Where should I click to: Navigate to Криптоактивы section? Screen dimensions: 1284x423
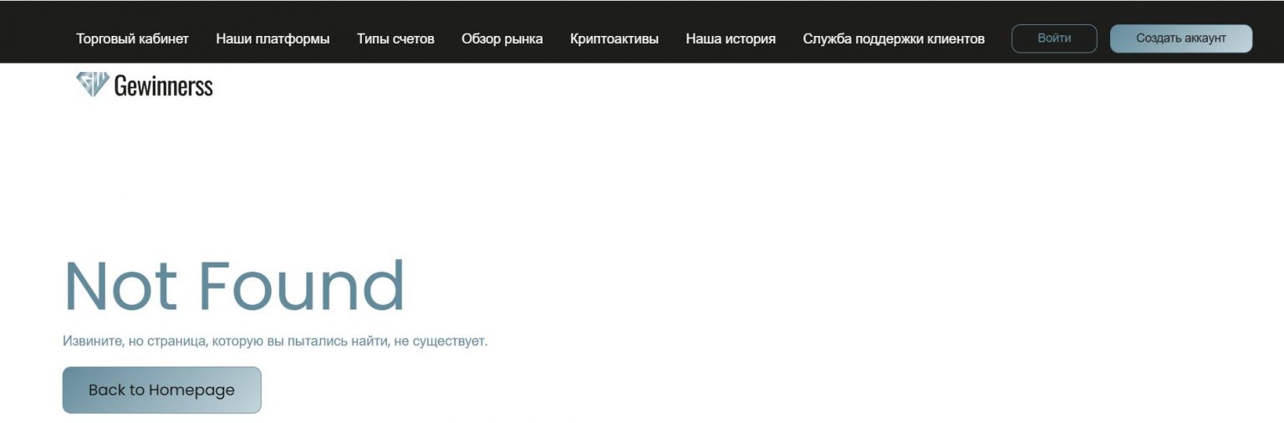point(614,38)
